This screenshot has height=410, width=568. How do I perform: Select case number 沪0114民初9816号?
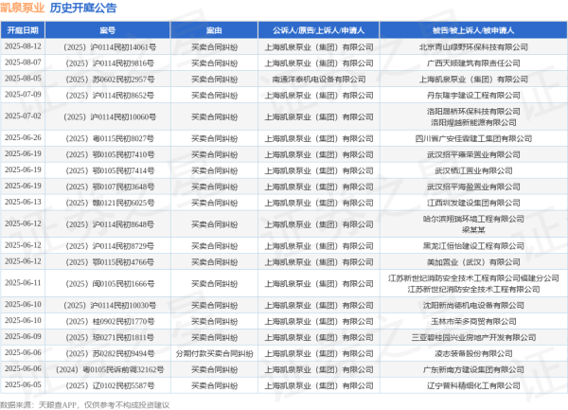click(123, 63)
